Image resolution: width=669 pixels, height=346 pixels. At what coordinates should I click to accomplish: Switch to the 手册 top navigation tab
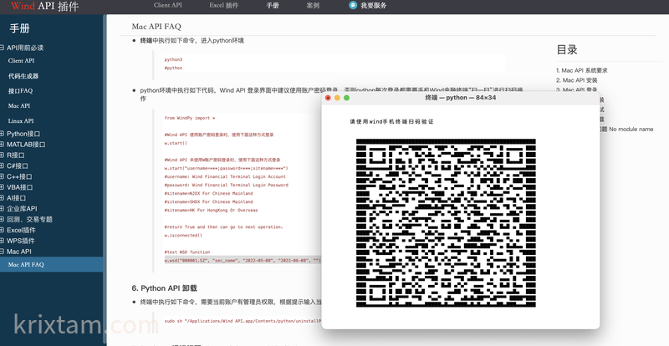(x=273, y=6)
